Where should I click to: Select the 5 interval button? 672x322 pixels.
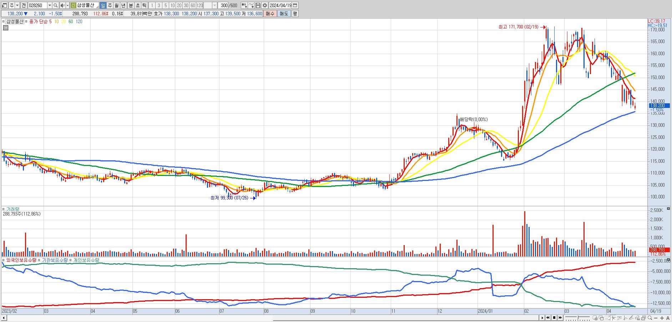coord(166,5)
